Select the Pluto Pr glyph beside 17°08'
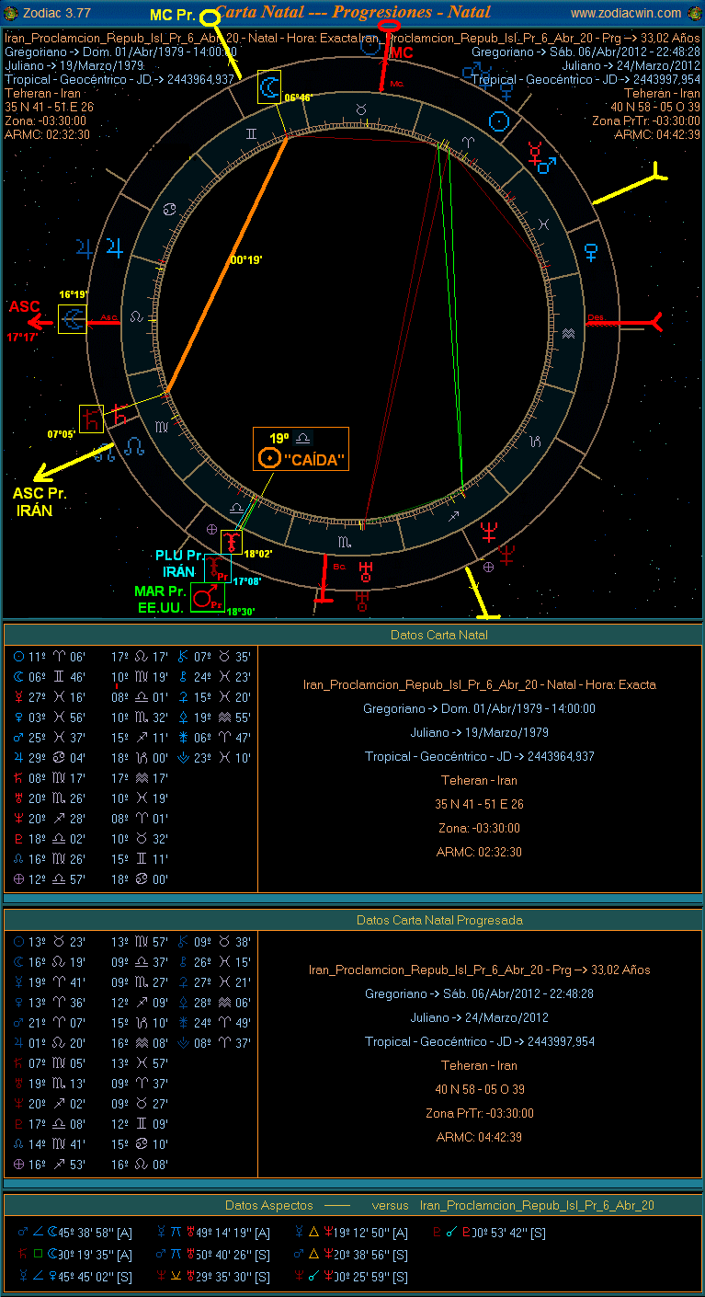This screenshot has width=705, height=1297. coord(217,568)
